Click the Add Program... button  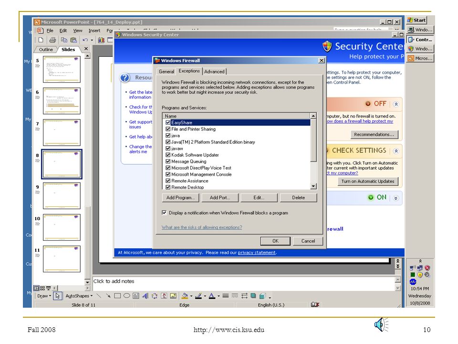(180, 198)
